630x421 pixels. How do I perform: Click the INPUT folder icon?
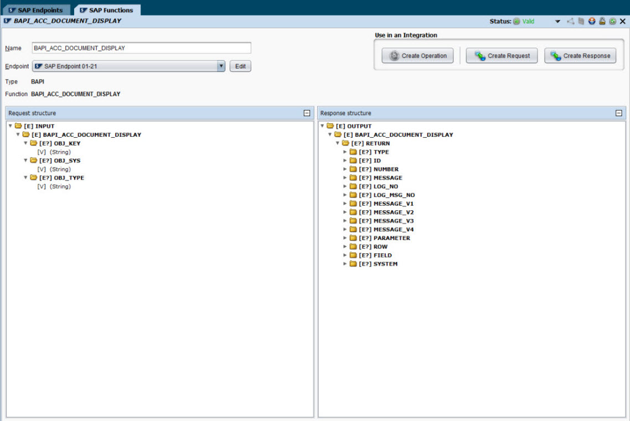pos(18,126)
